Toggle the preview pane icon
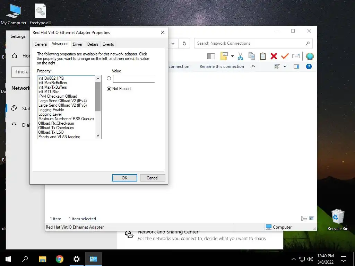Screen dimensions: 355x266 click(x=296, y=66)
